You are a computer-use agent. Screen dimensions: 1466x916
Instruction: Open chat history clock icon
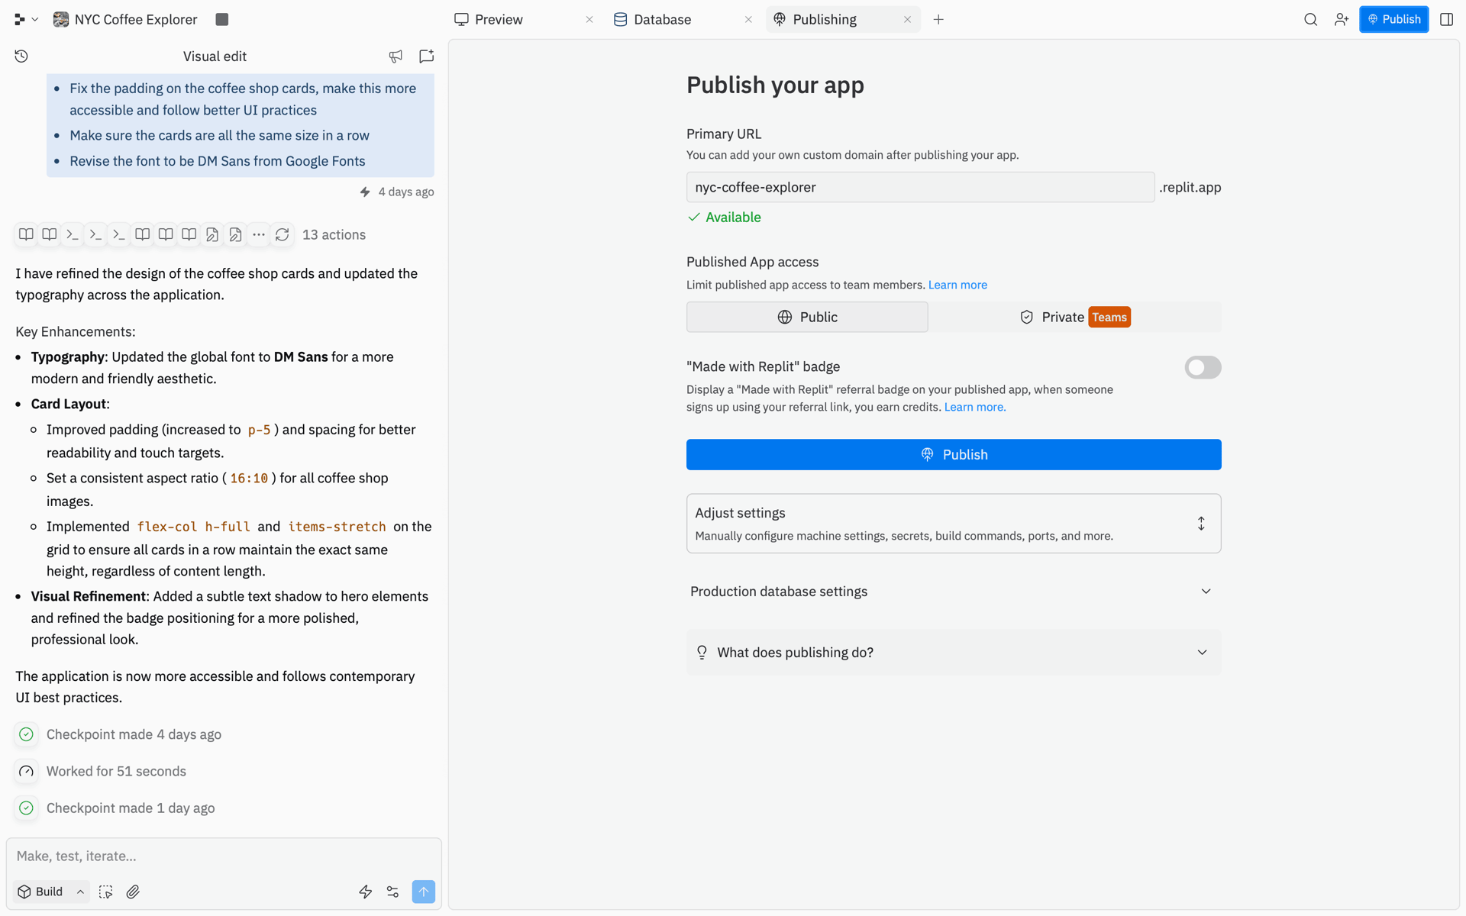tap(21, 56)
